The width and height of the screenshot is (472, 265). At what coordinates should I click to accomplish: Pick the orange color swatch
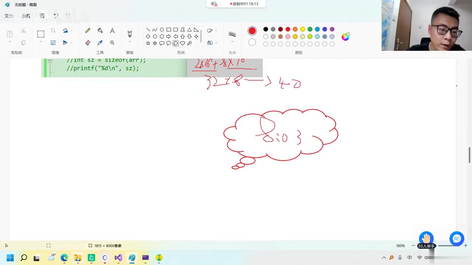coord(295,29)
